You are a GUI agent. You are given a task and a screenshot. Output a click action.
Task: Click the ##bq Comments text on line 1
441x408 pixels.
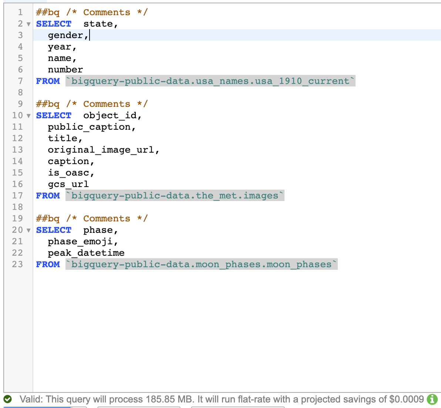click(x=92, y=12)
